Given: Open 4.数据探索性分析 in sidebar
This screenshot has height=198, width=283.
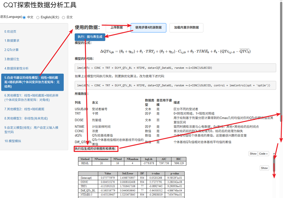Looking at the screenshot, I should coord(16,68).
